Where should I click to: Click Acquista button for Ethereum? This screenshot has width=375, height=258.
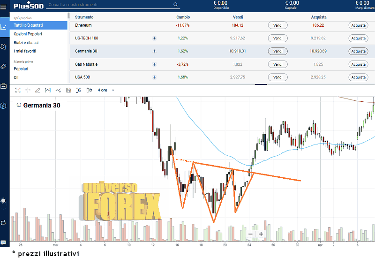(x=358, y=25)
